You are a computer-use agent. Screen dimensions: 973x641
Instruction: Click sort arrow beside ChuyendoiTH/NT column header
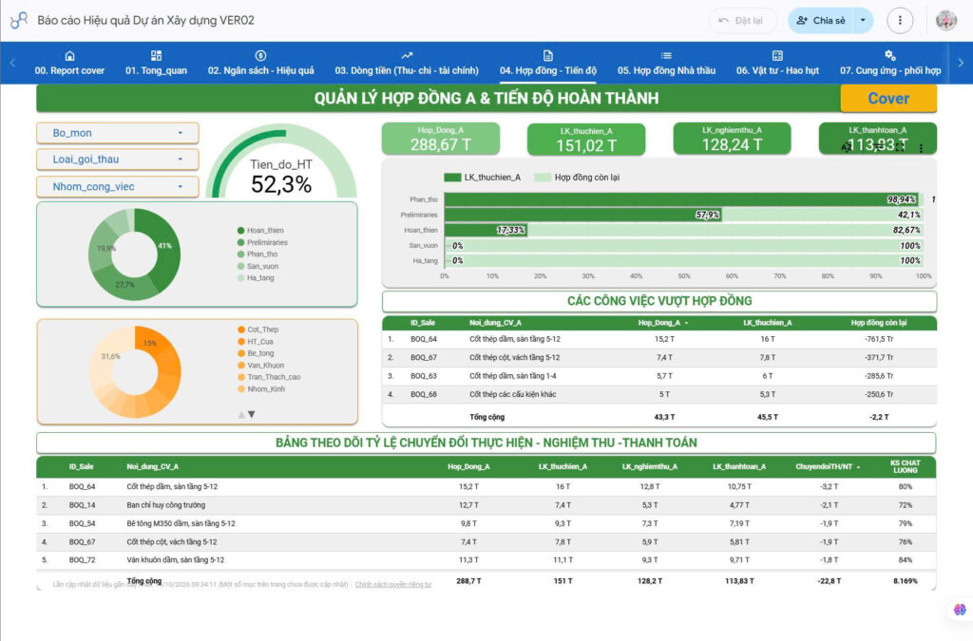858,467
